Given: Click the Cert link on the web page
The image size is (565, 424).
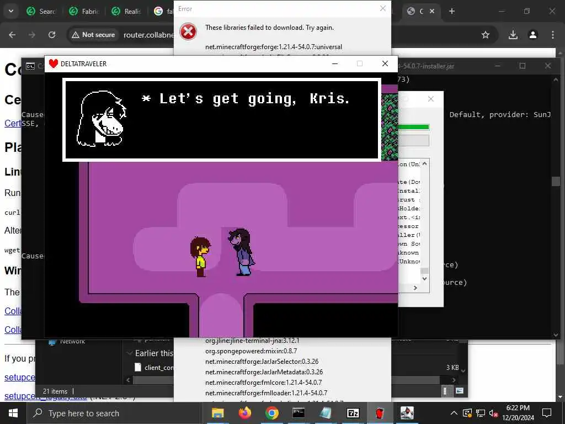Looking at the screenshot, I should tap(13, 123).
